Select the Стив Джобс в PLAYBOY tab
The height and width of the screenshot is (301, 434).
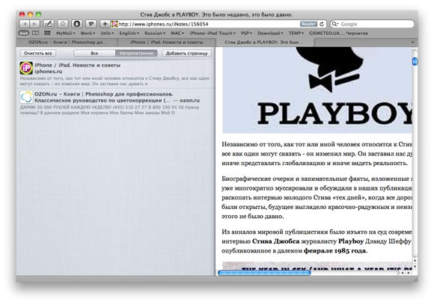[265, 43]
